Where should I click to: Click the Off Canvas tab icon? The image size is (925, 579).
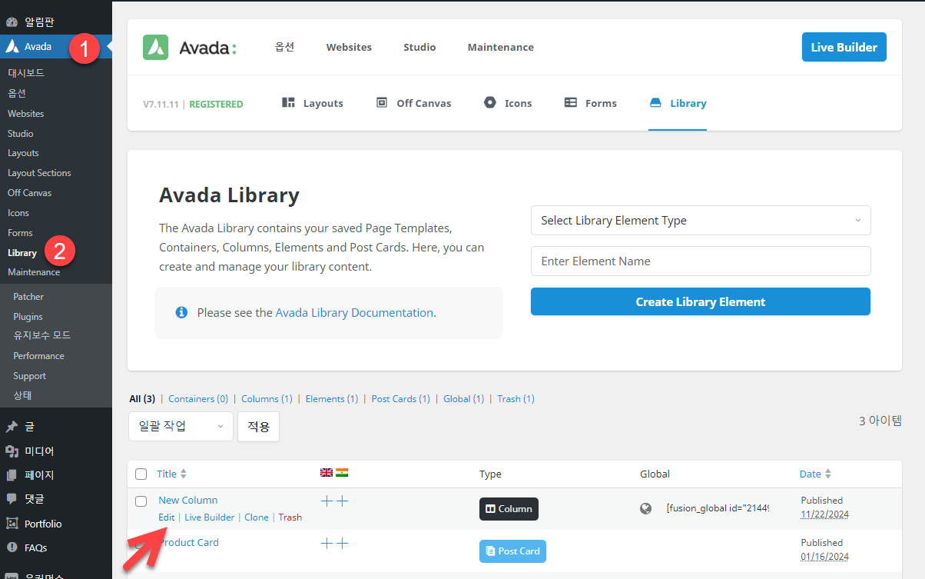(x=382, y=102)
